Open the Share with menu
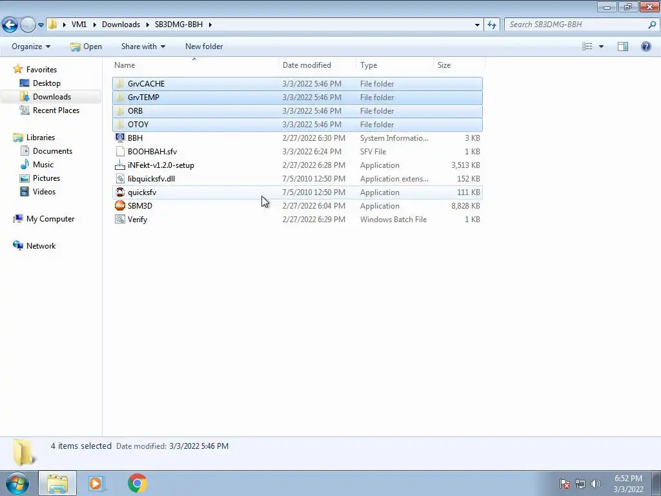 click(x=143, y=46)
